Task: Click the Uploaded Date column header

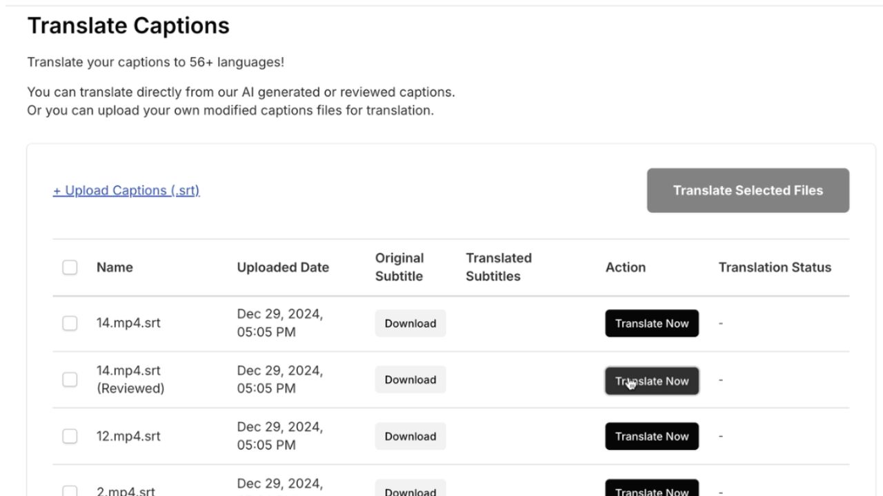Action: coord(283,267)
